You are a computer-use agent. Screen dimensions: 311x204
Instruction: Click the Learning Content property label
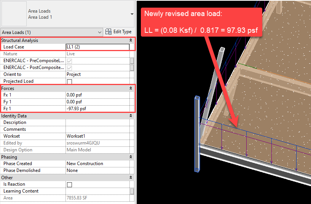pyautogui.click(x=21, y=191)
